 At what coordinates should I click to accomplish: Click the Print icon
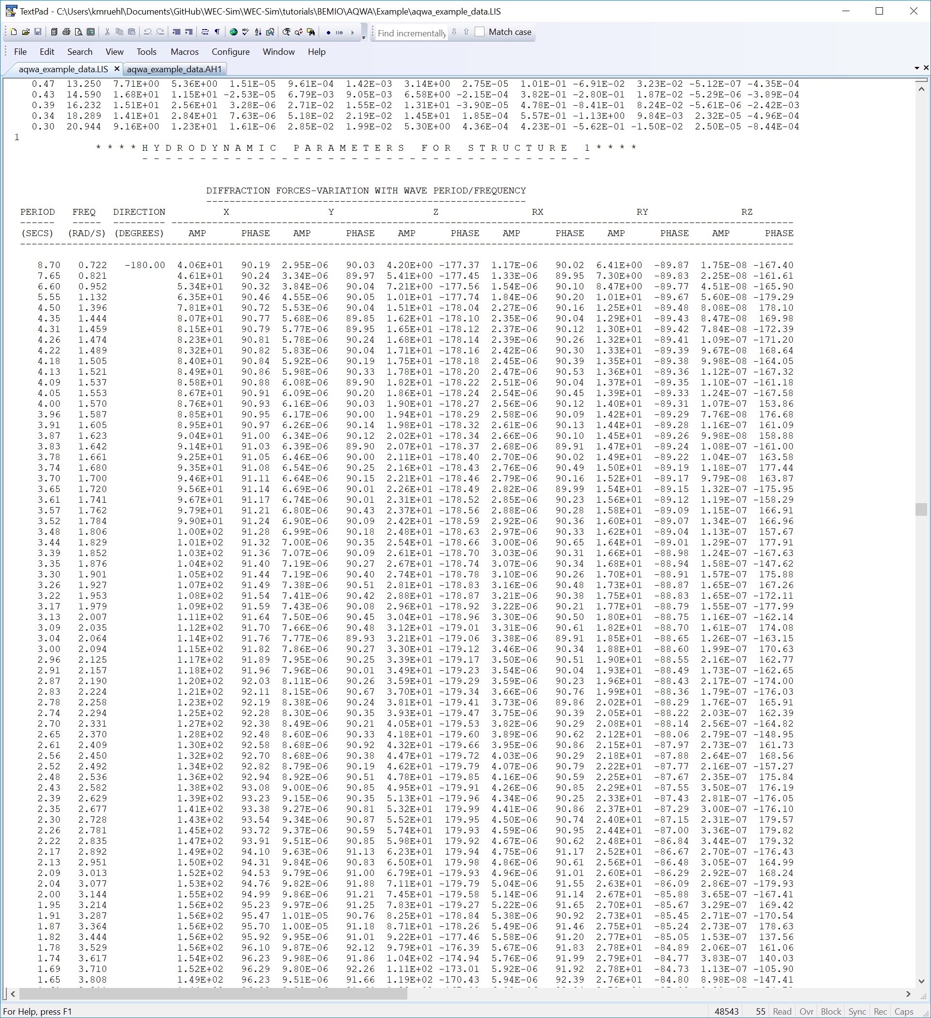coord(66,32)
